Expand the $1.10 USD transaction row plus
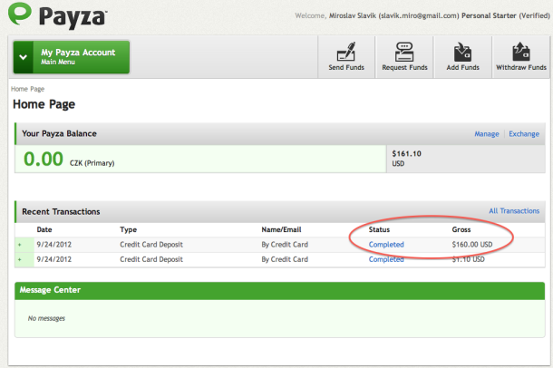Image resolution: width=553 pixels, height=368 pixels. tap(20, 259)
